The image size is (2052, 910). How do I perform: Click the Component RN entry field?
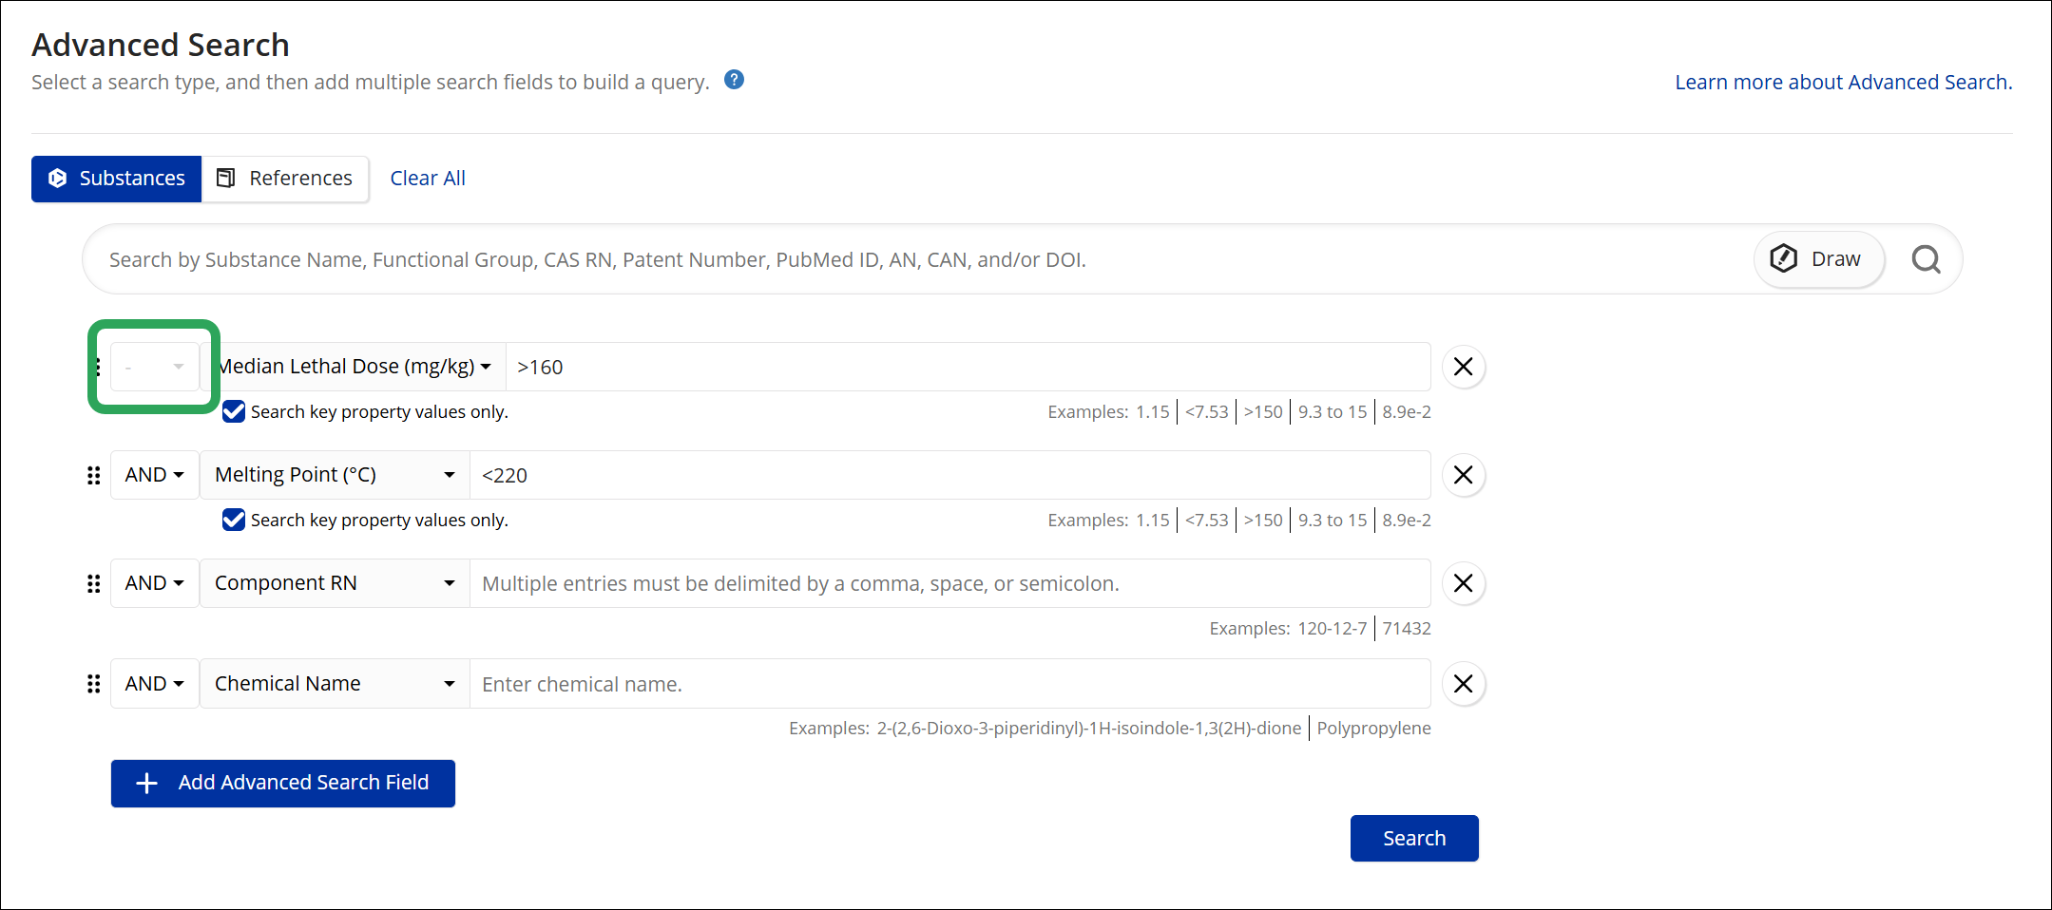[950, 583]
